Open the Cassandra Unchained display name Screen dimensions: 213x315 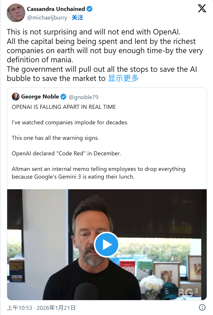[x=56, y=9]
